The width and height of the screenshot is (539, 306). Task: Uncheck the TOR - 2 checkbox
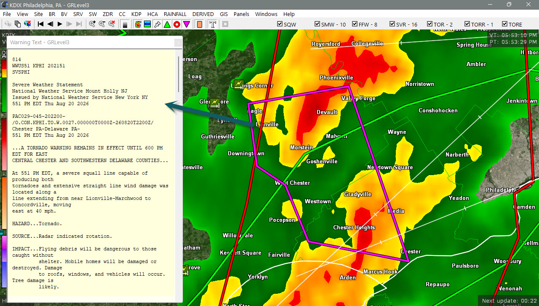430,24
